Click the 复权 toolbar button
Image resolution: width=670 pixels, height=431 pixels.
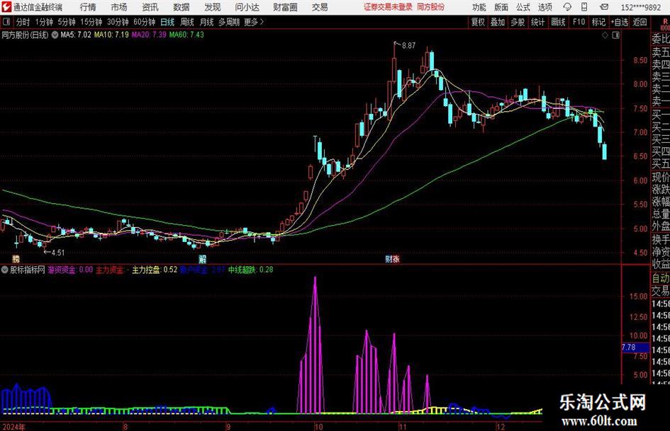[x=478, y=22]
